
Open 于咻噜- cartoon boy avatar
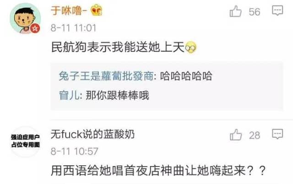coord(25,18)
